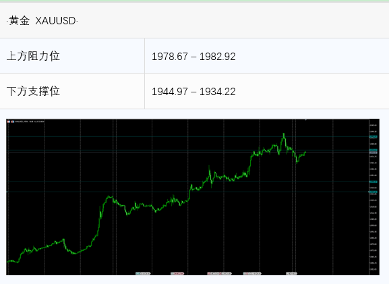This screenshot has height=284, width=389.
Task: Select the second event marker on chart time axis
Action: (177, 273)
